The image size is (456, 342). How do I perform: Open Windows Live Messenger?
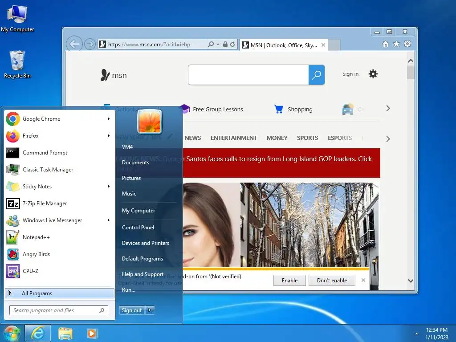59,220
